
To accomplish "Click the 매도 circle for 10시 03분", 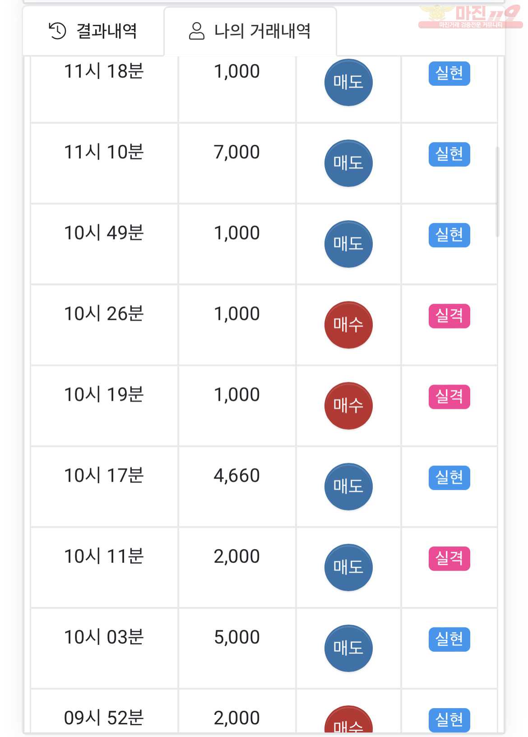I will pyautogui.click(x=348, y=648).
